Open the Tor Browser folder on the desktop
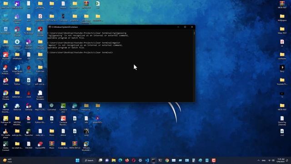This screenshot has height=164, width=291. tap(29, 31)
